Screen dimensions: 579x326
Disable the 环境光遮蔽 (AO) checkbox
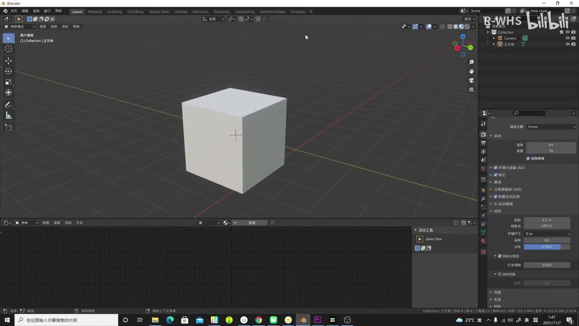495,168
